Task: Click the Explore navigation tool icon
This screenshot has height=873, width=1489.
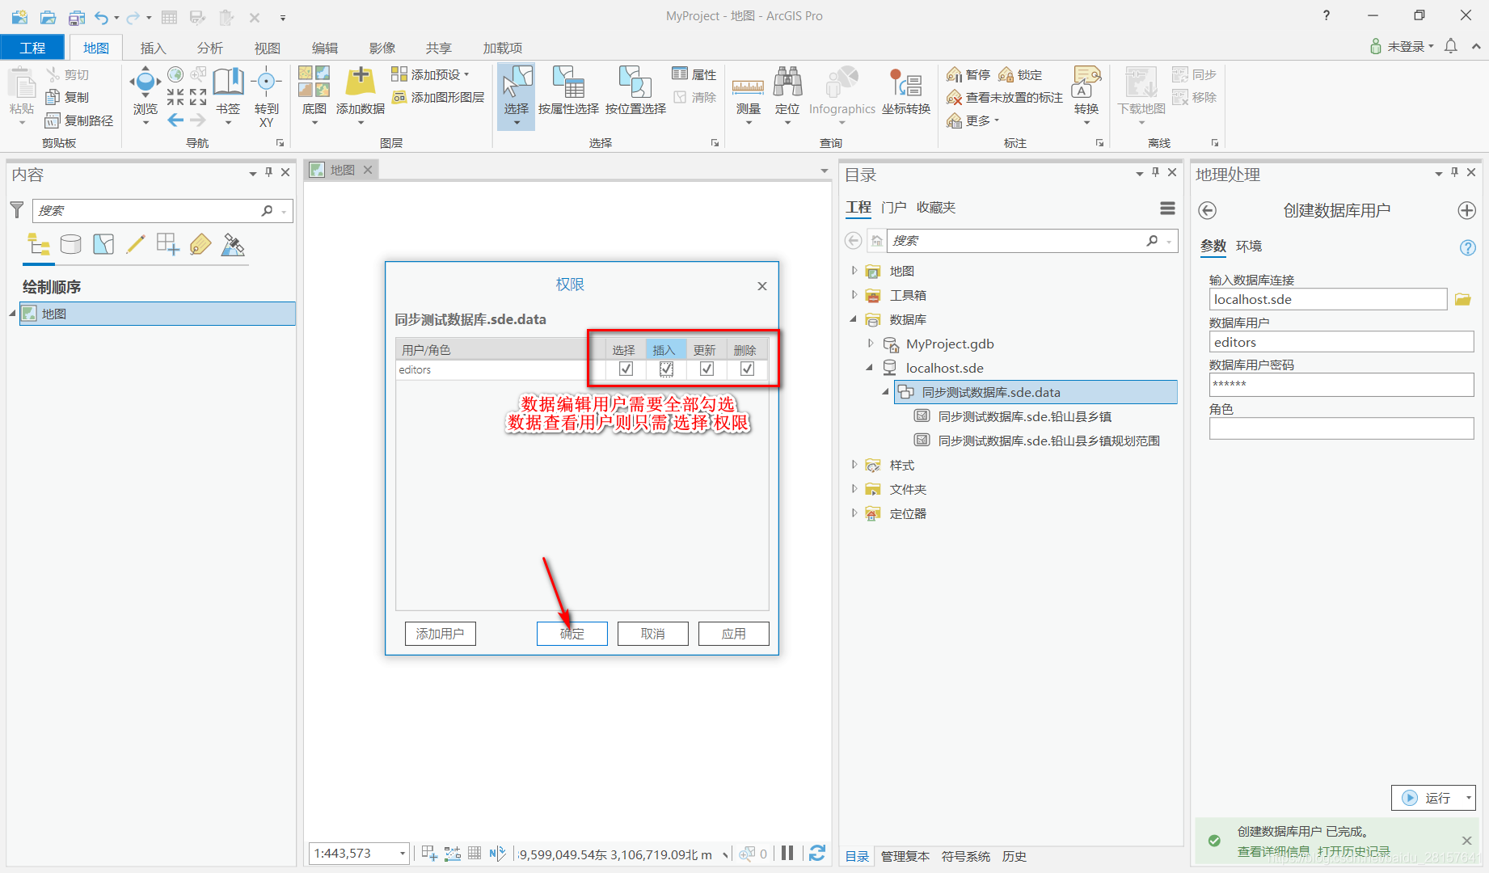Action: click(146, 82)
